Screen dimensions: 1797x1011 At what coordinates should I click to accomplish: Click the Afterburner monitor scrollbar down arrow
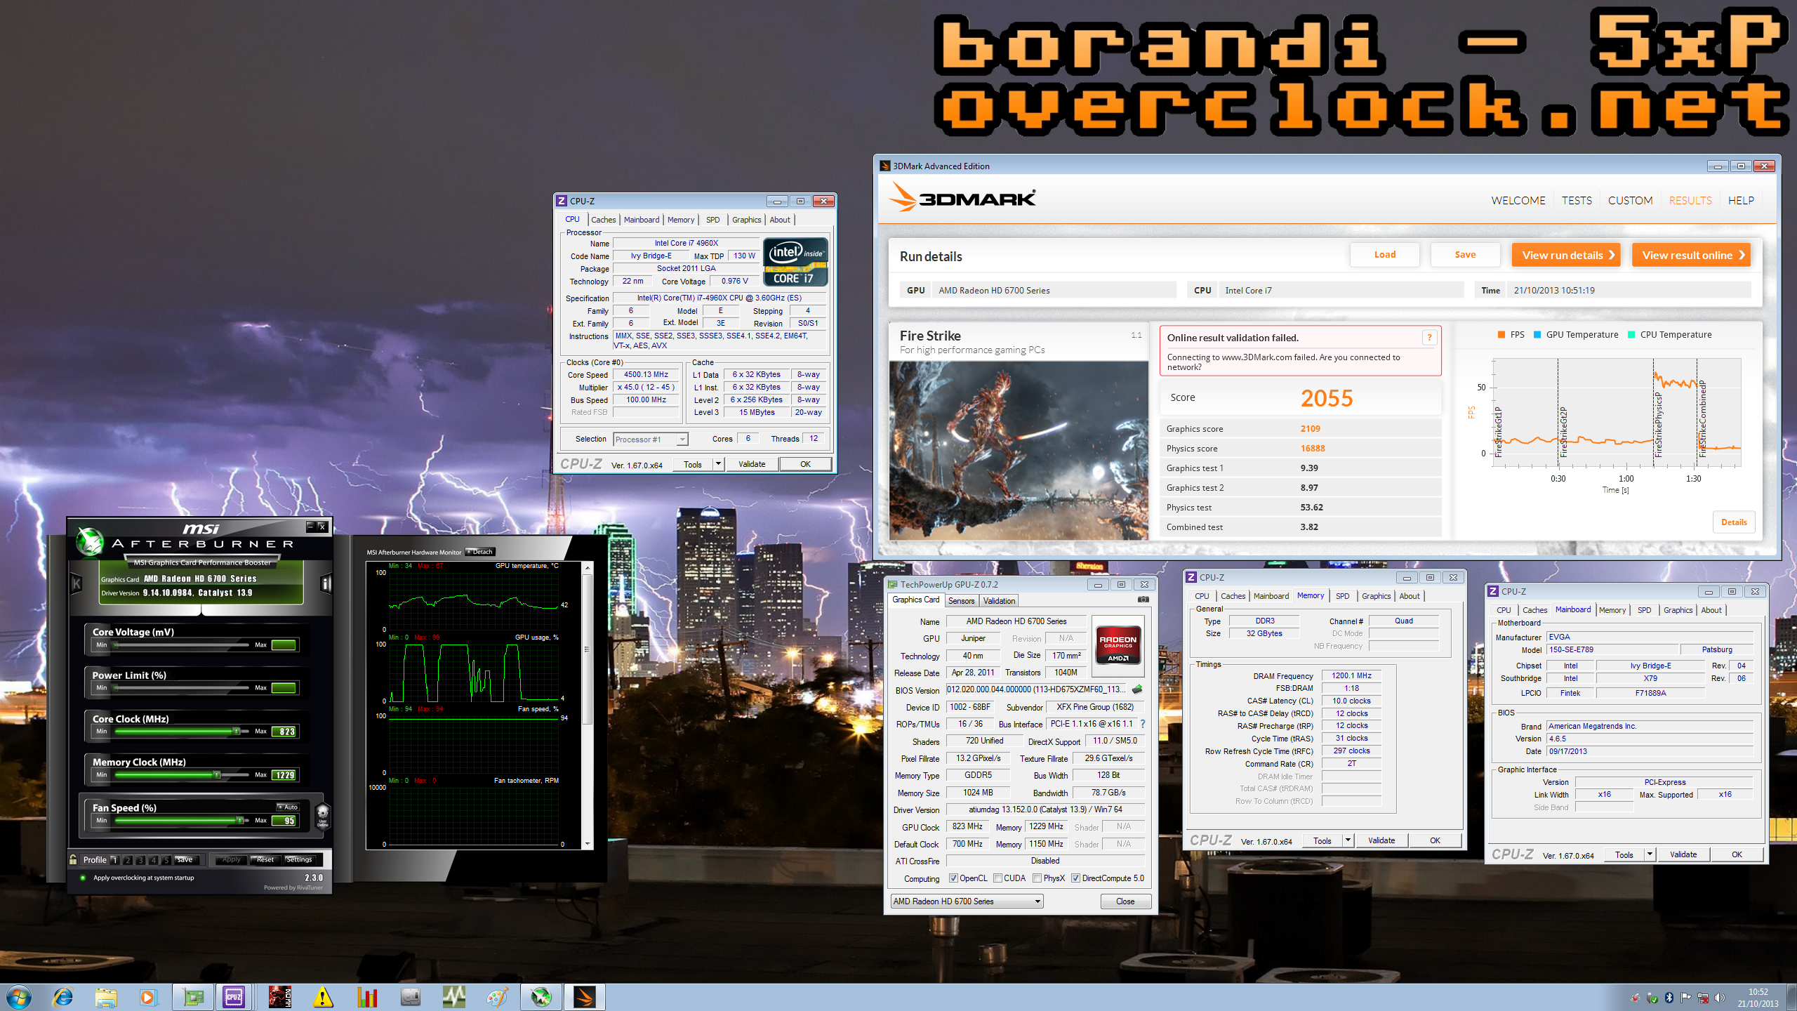(x=588, y=844)
